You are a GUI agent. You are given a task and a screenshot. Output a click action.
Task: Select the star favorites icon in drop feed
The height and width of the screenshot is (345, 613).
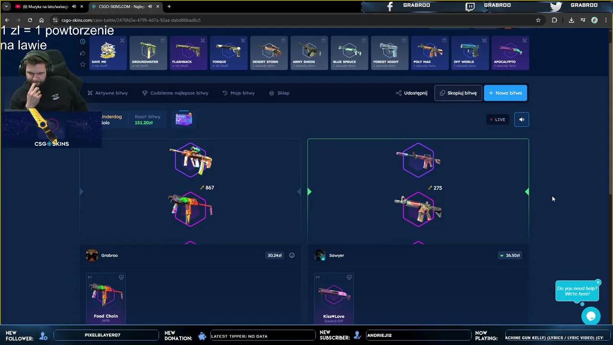coord(82,64)
